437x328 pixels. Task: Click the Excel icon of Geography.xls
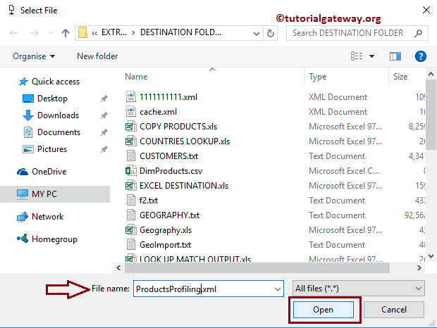(130, 229)
